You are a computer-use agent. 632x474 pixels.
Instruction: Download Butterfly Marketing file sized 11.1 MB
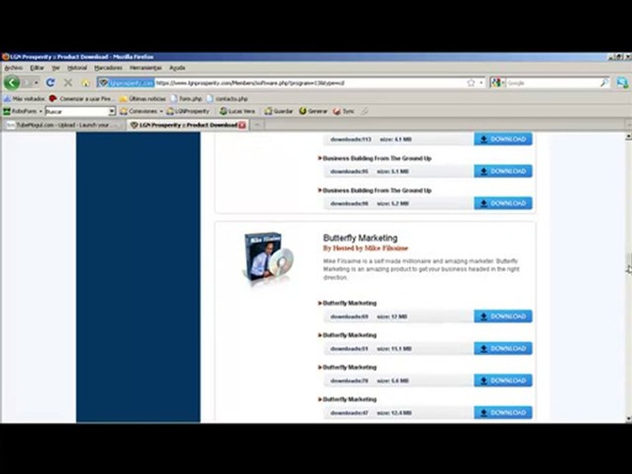503,348
